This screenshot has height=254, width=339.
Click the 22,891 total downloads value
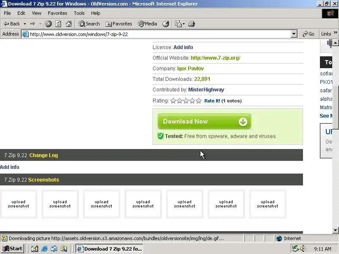[x=202, y=79]
